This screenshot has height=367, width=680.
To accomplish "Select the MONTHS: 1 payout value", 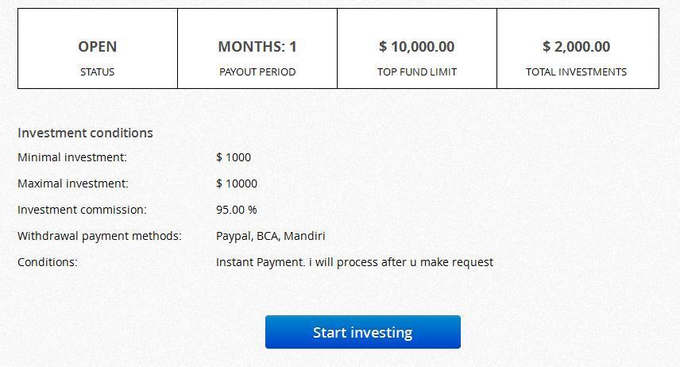I will click(257, 47).
